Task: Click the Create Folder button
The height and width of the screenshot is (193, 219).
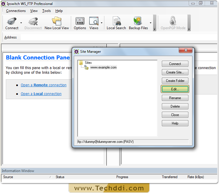Action: 175,81
